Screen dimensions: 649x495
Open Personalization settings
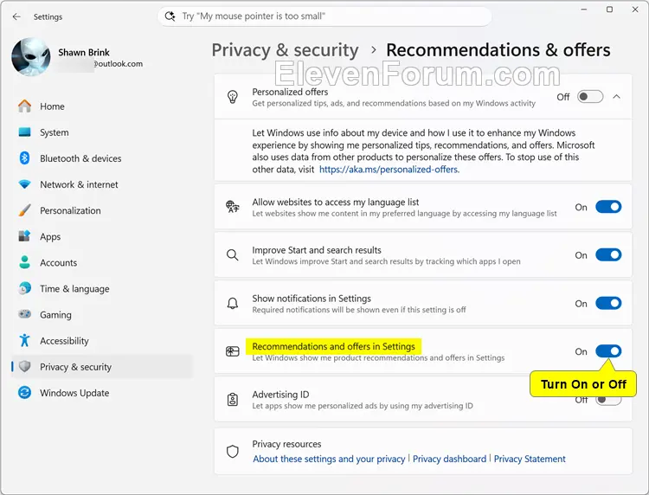[102, 210]
